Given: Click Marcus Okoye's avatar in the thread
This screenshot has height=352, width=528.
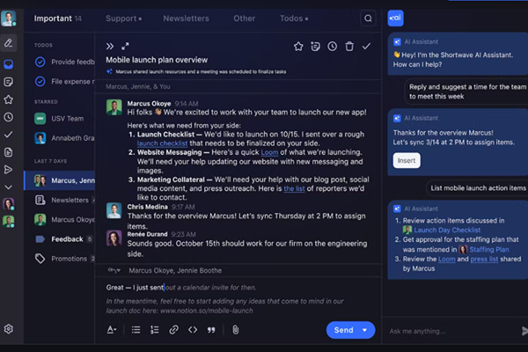Looking at the screenshot, I should point(114,107).
